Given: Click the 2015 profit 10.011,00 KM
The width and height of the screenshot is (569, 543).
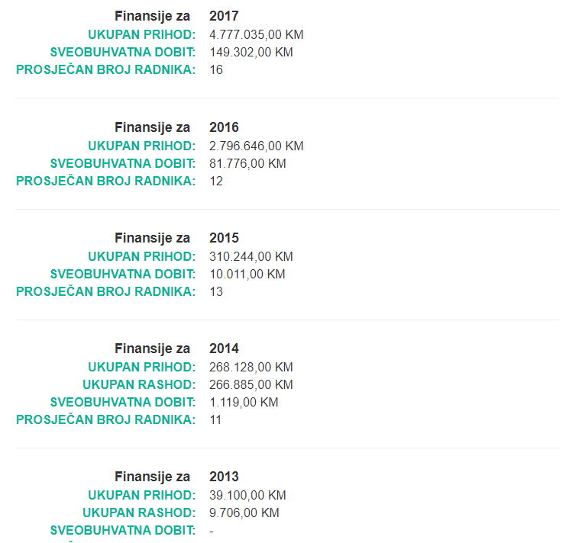Looking at the screenshot, I should point(247,274).
